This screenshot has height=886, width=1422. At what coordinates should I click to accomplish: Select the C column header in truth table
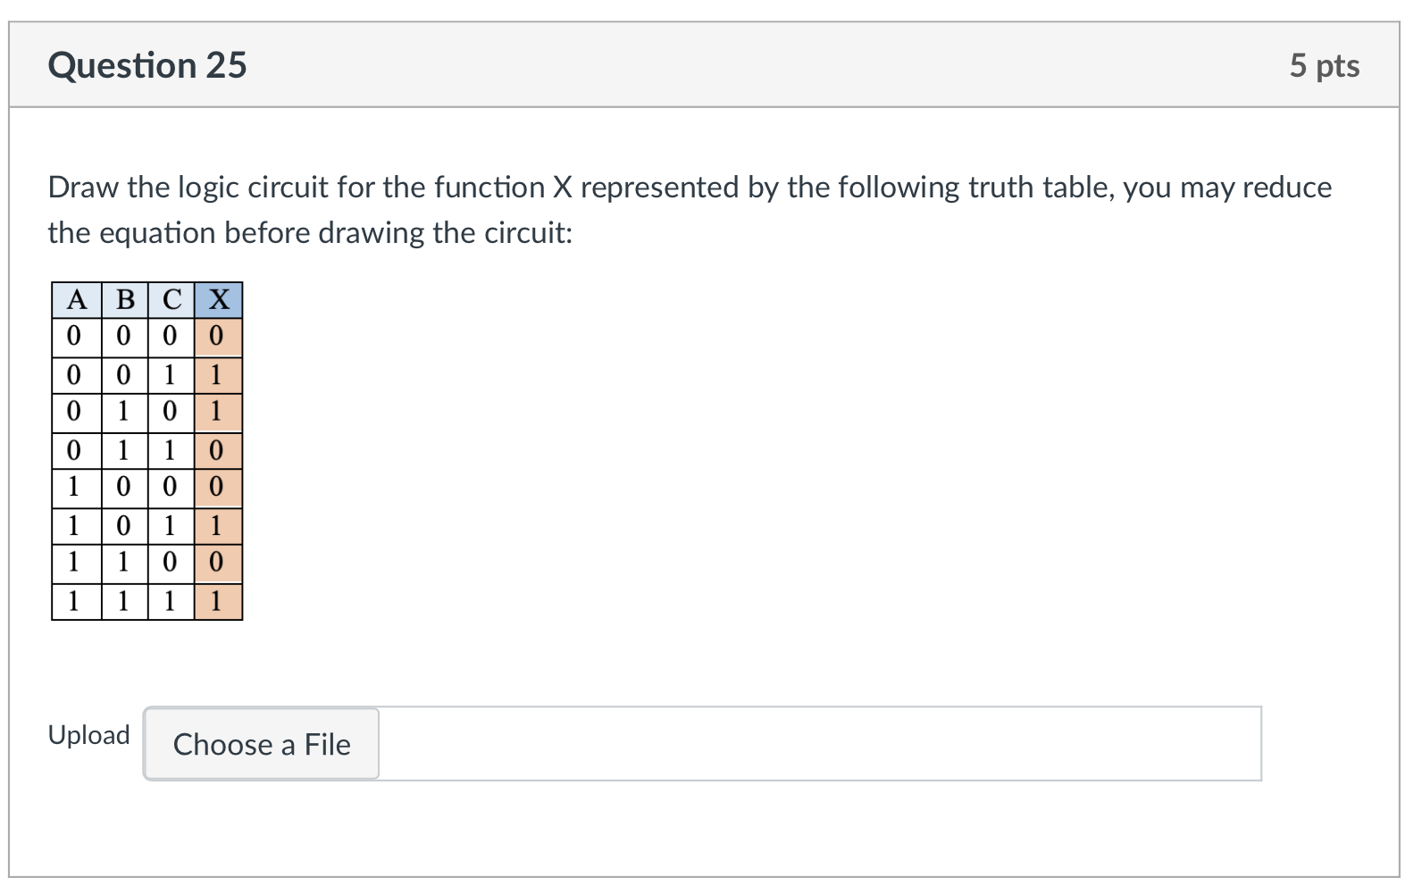point(171,300)
